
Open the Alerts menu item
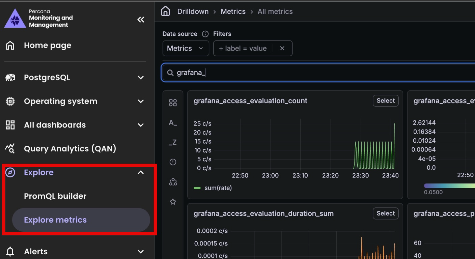click(x=36, y=252)
